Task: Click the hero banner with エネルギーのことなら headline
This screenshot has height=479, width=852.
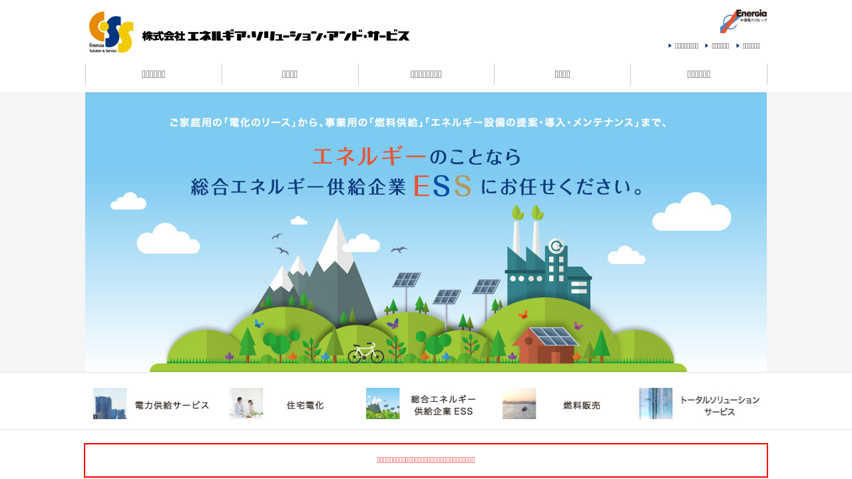Action: pos(426,233)
